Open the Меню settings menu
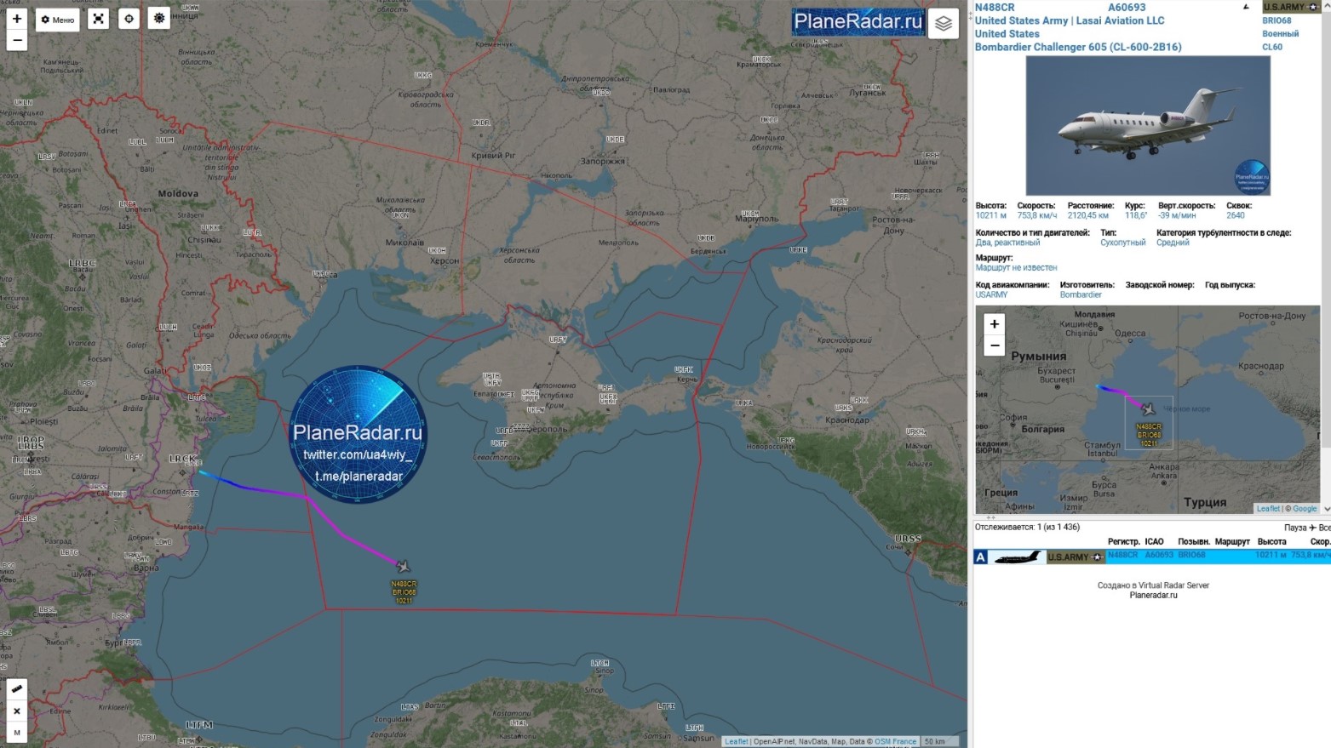 click(x=58, y=19)
